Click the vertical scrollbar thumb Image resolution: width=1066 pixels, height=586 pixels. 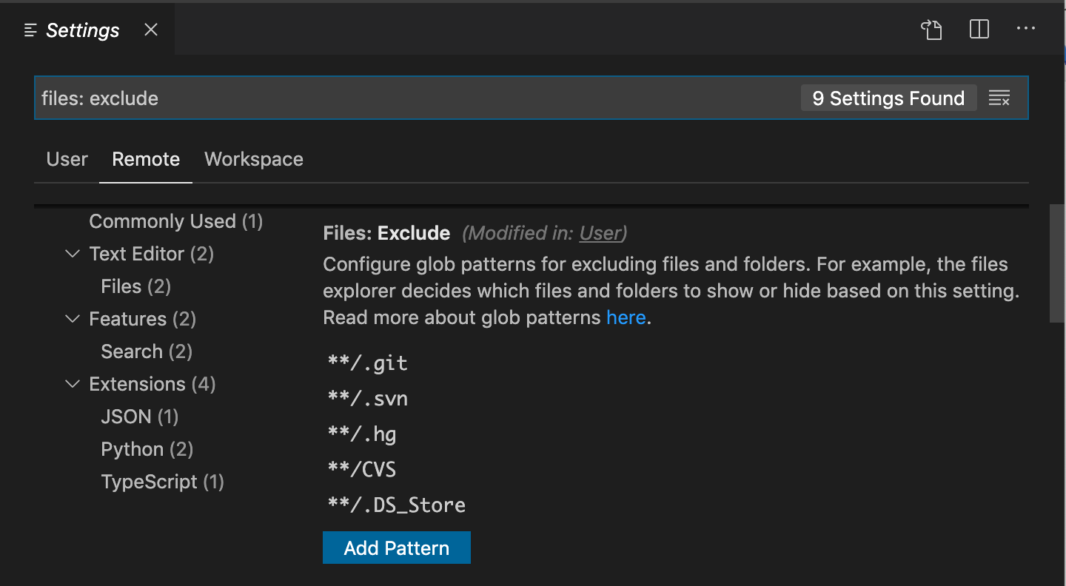1057,263
